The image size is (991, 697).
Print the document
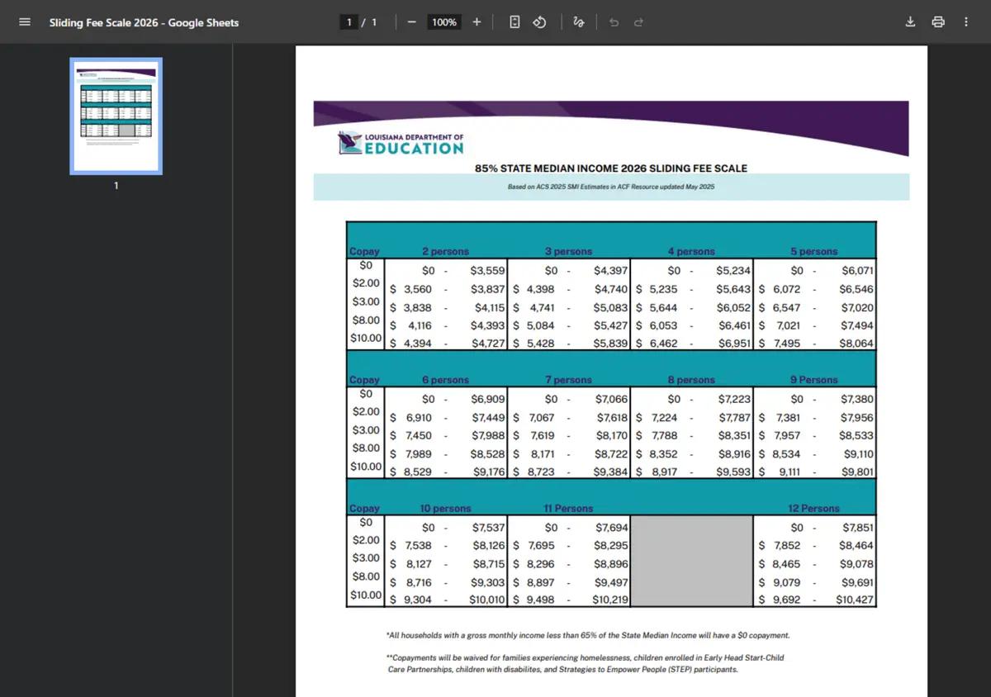(x=938, y=22)
